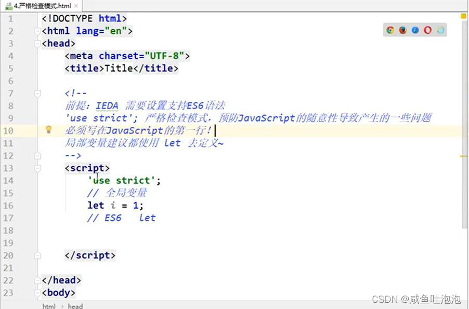Select the html breadcrumb item
This screenshot has height=309, width=469.
[x=49, y=306]
